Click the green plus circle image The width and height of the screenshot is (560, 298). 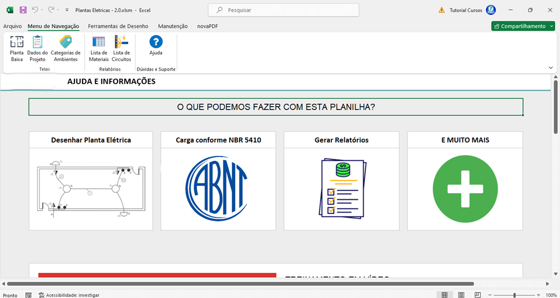click(x=465, y=189)
